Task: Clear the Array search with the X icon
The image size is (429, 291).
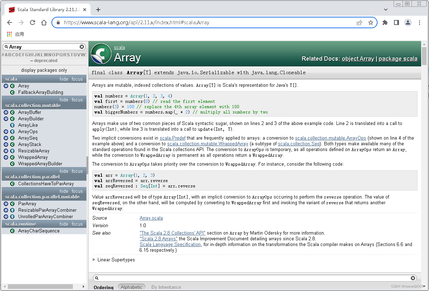Action: coord(82,47)
